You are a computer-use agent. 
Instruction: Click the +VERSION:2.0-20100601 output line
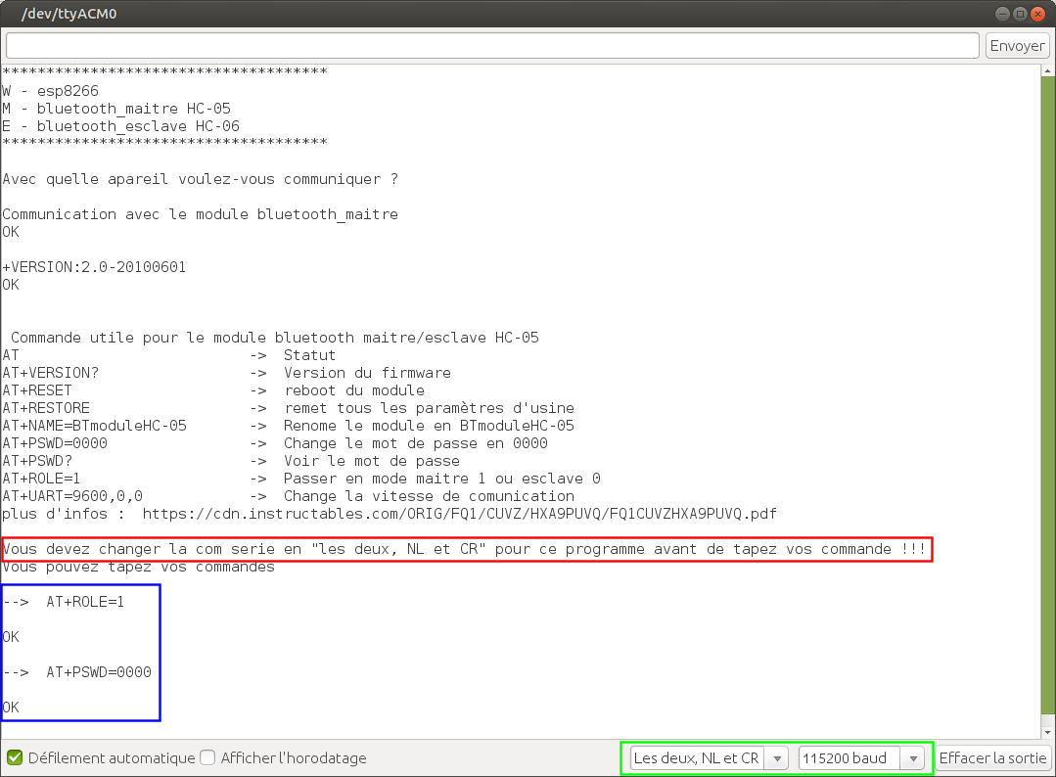94,267
